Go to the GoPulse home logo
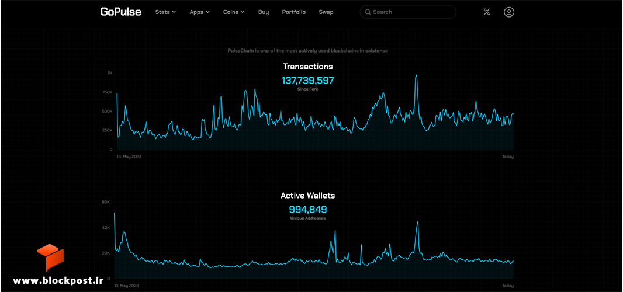The width and height of the screenshot is (623, 292). tap(121, 12)
